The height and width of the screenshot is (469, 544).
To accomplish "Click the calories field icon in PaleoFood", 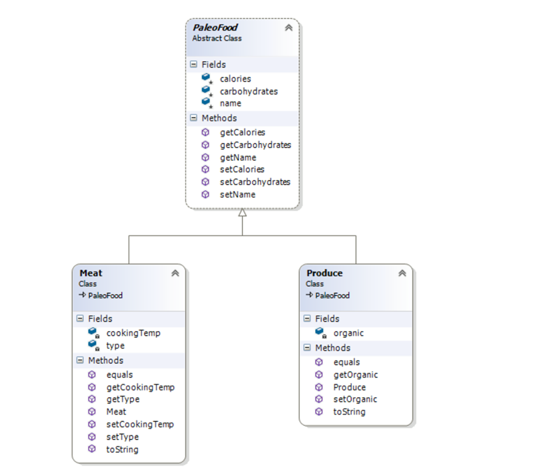I will 207,78.
